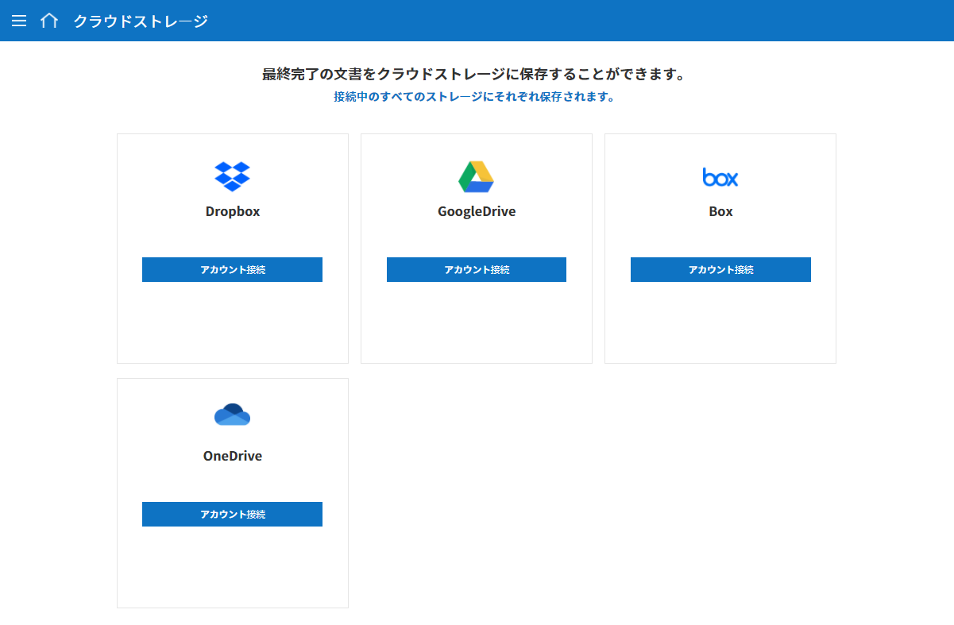Image resolution: width=954 pixels, height=625 pixels.
Task: Click the 最終完了の文書 heading text
Action: tap(474, 75)
